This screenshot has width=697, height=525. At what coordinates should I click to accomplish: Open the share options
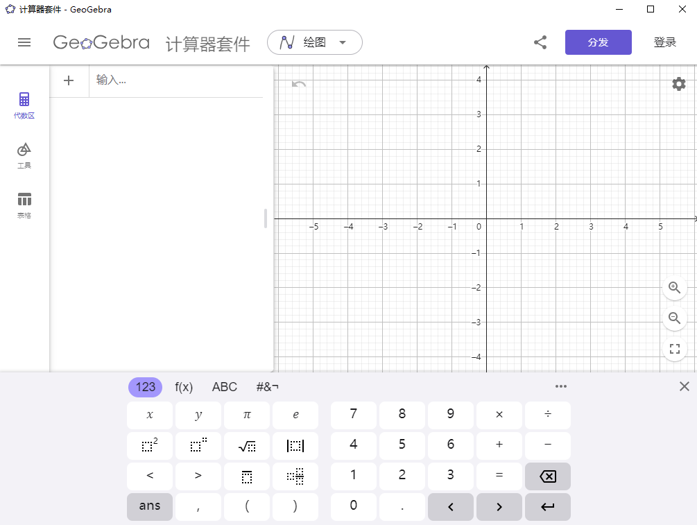540,42
